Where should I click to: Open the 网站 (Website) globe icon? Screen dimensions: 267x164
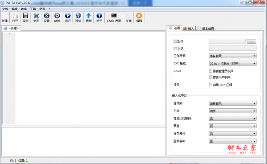(x=78, y=18)
